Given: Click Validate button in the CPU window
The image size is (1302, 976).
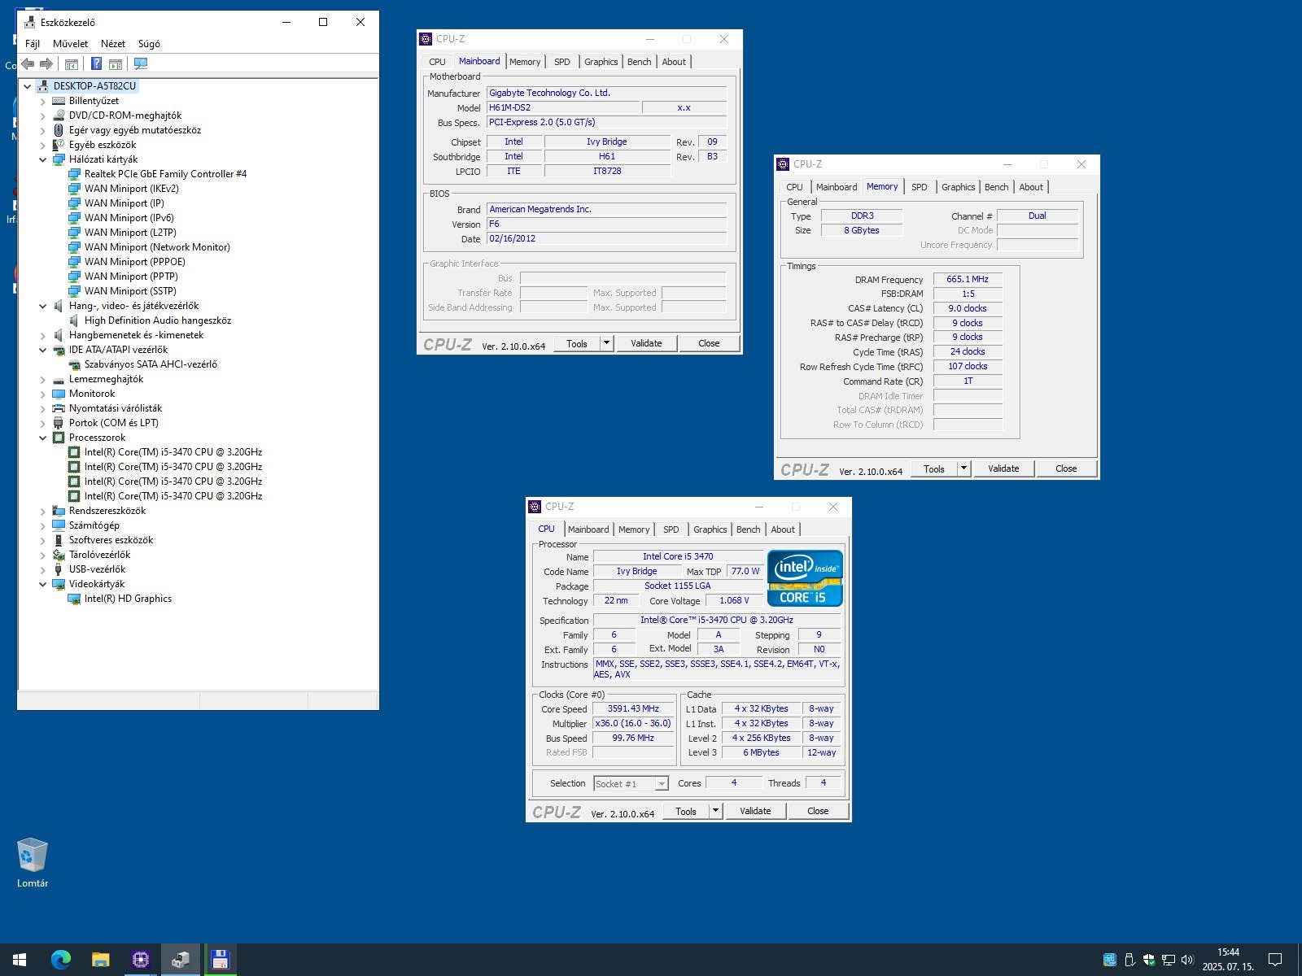Looking at the screenshot, I should click(x=754, y=811).
